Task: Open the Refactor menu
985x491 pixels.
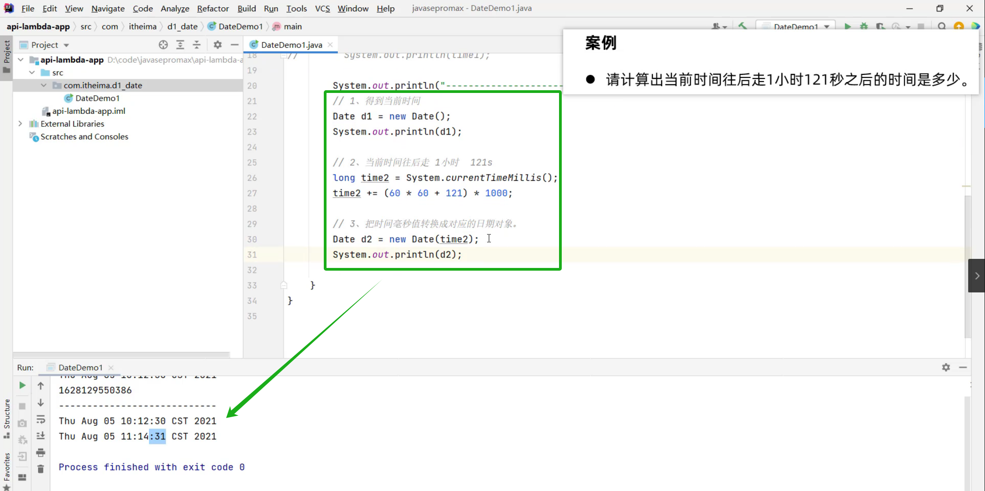Action: (x=213, y=8)
